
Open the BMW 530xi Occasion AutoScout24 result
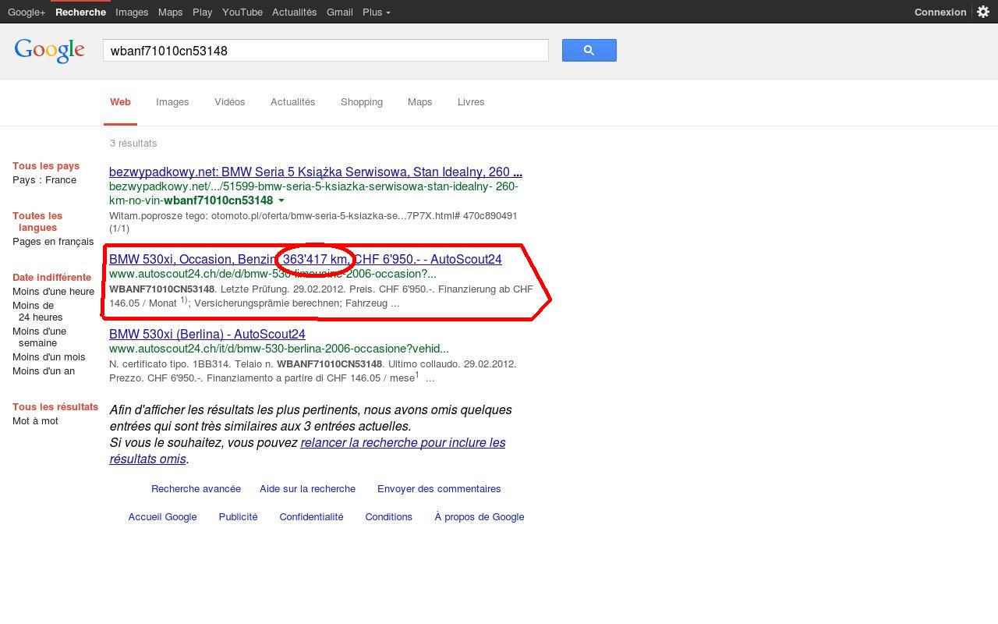(x=306, y=259)
